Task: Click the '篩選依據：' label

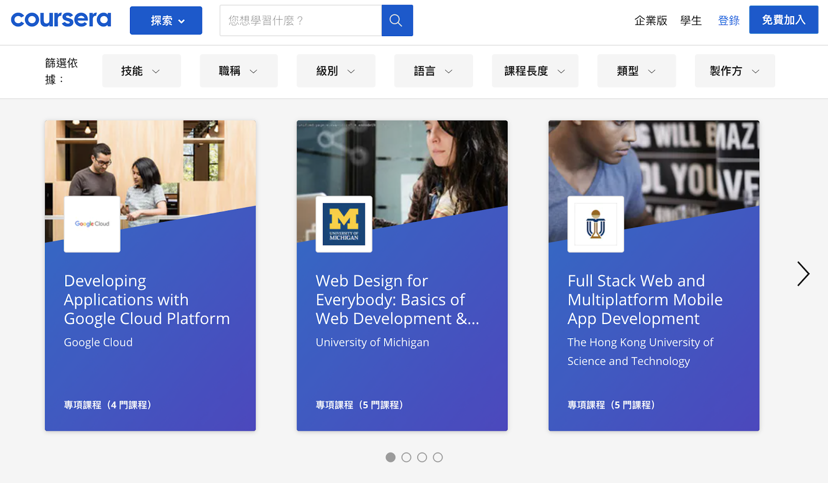Action: pos(62,71)
